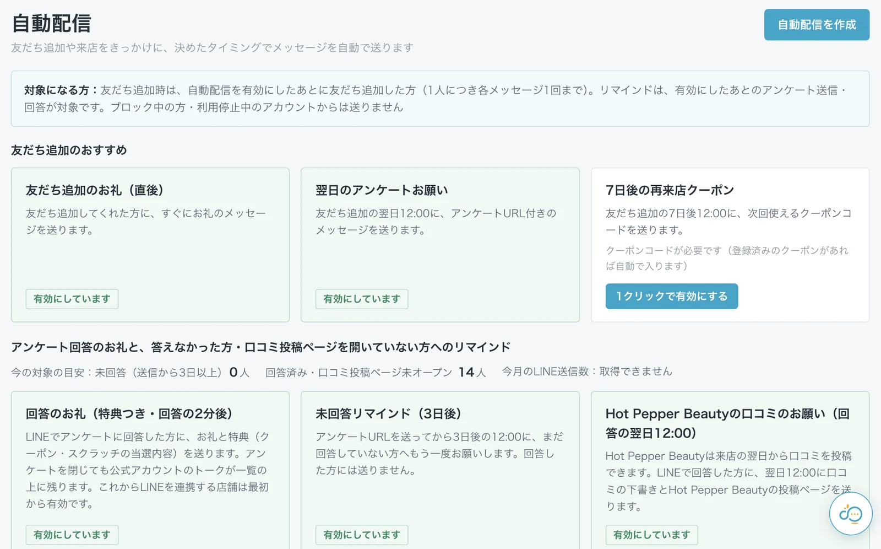Click the 友だち追加してくれた方に thank-you description

146,222
